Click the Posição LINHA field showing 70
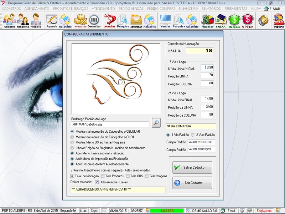 [207, 75]
